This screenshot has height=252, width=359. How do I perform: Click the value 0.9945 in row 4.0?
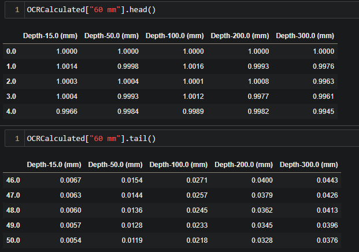[324, 112]
